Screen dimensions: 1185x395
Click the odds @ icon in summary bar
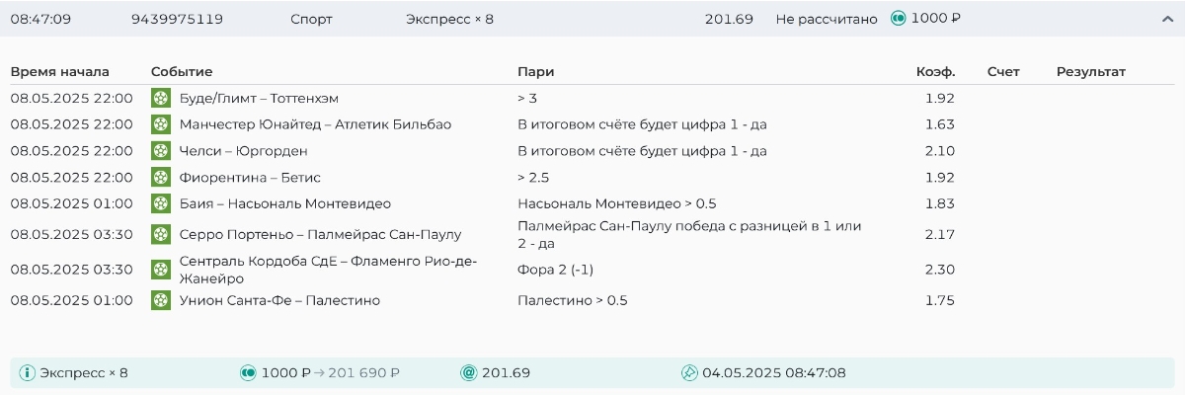(x=468, y=373)
